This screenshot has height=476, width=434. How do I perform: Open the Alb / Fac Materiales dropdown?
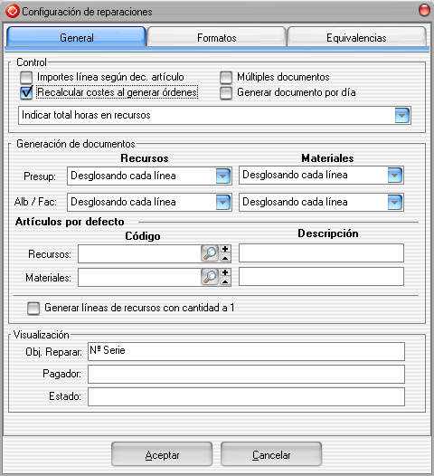click(395, 202)
